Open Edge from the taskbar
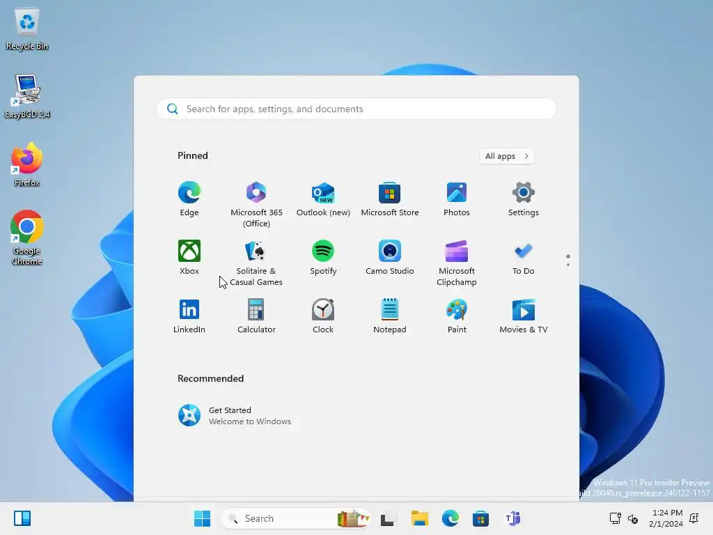The height and width of the screenshot is (535, 713). 450,518
